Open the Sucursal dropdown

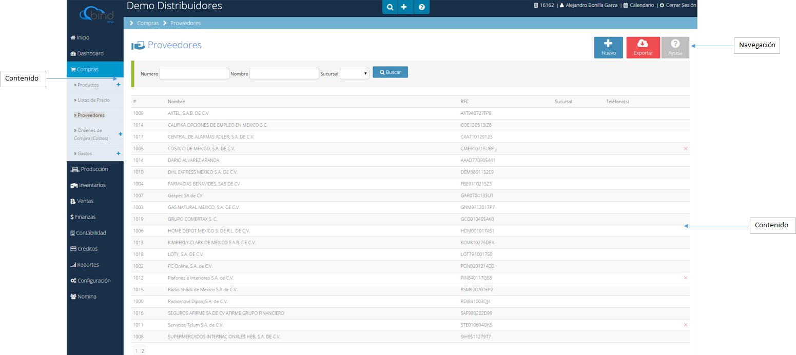[355, 74]
